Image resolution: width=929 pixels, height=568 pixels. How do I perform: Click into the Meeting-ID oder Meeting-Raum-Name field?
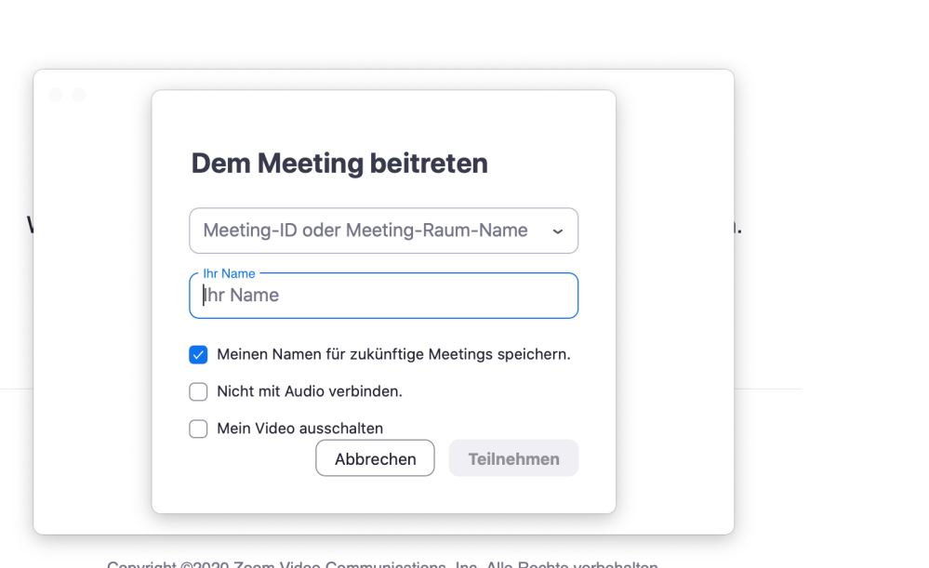(365, 231)
